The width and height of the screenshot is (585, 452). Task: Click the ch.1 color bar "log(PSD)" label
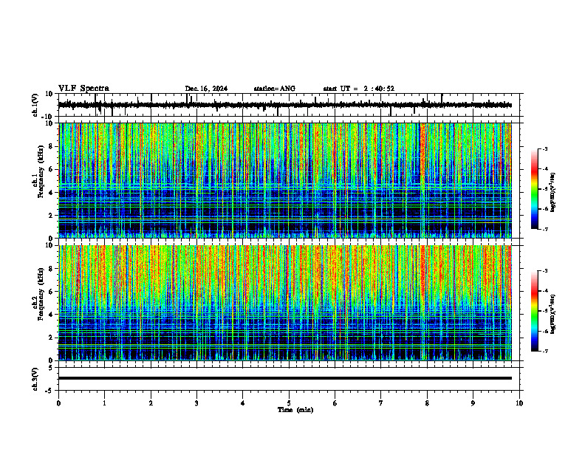click(553, 193)
